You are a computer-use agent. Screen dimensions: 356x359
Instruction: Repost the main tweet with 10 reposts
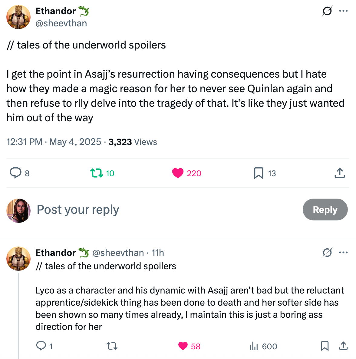pos(97,173)
